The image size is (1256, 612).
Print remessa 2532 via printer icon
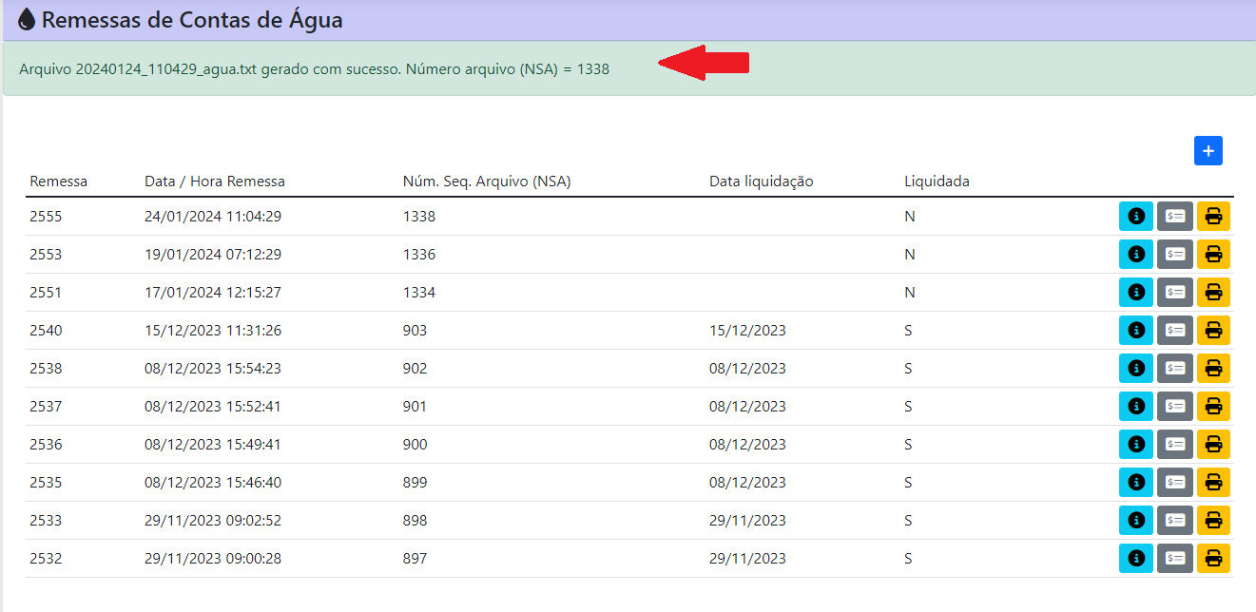coord(1213,559)
